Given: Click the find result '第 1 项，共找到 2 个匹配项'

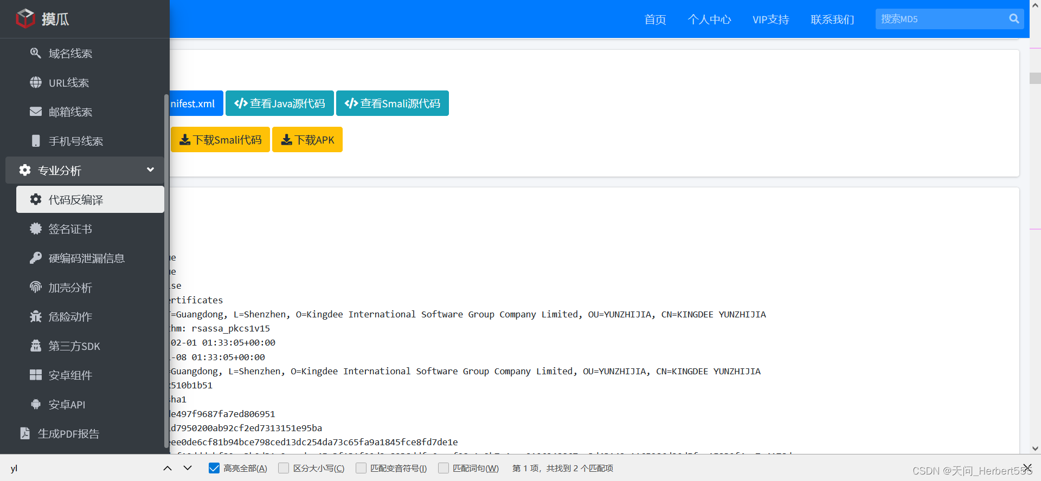Looking at the screenshot, I should pyautogui.click(x=562, y=468).
